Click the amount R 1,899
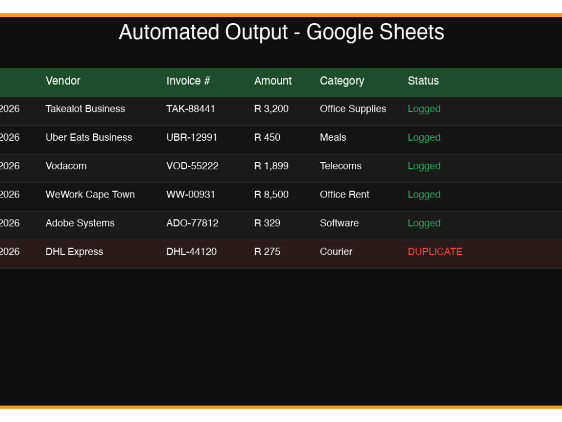Viewport: 562px width, 422px height. pos(271,166)
